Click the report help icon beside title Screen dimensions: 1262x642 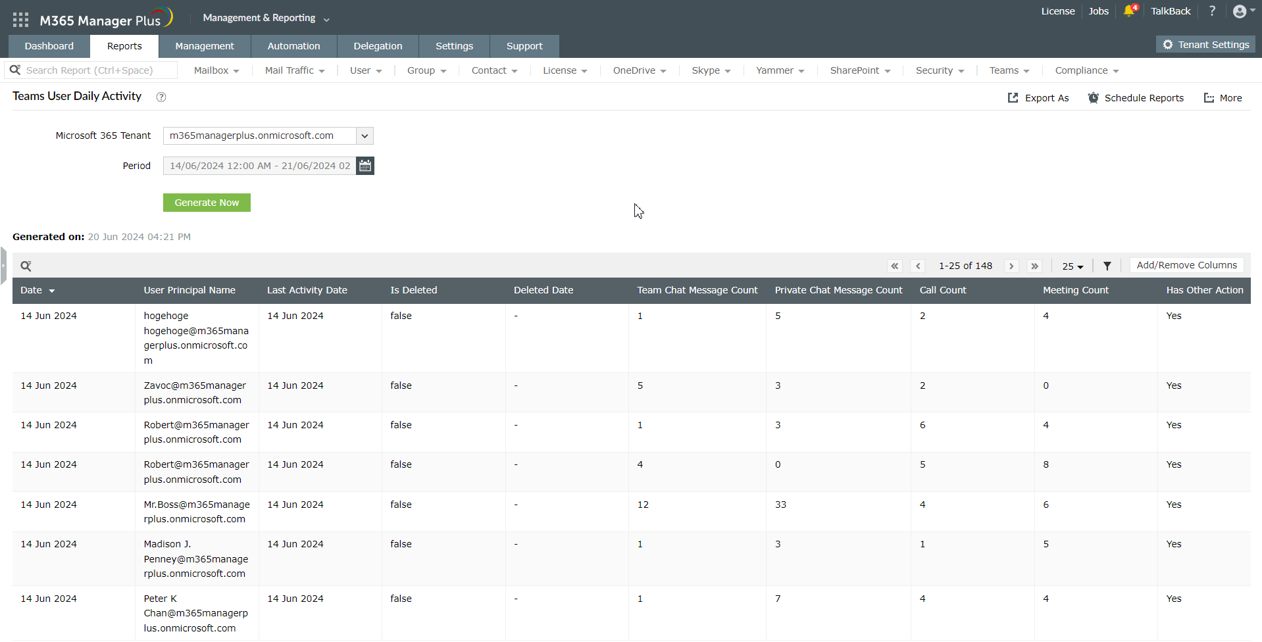[x=161, y=97]
